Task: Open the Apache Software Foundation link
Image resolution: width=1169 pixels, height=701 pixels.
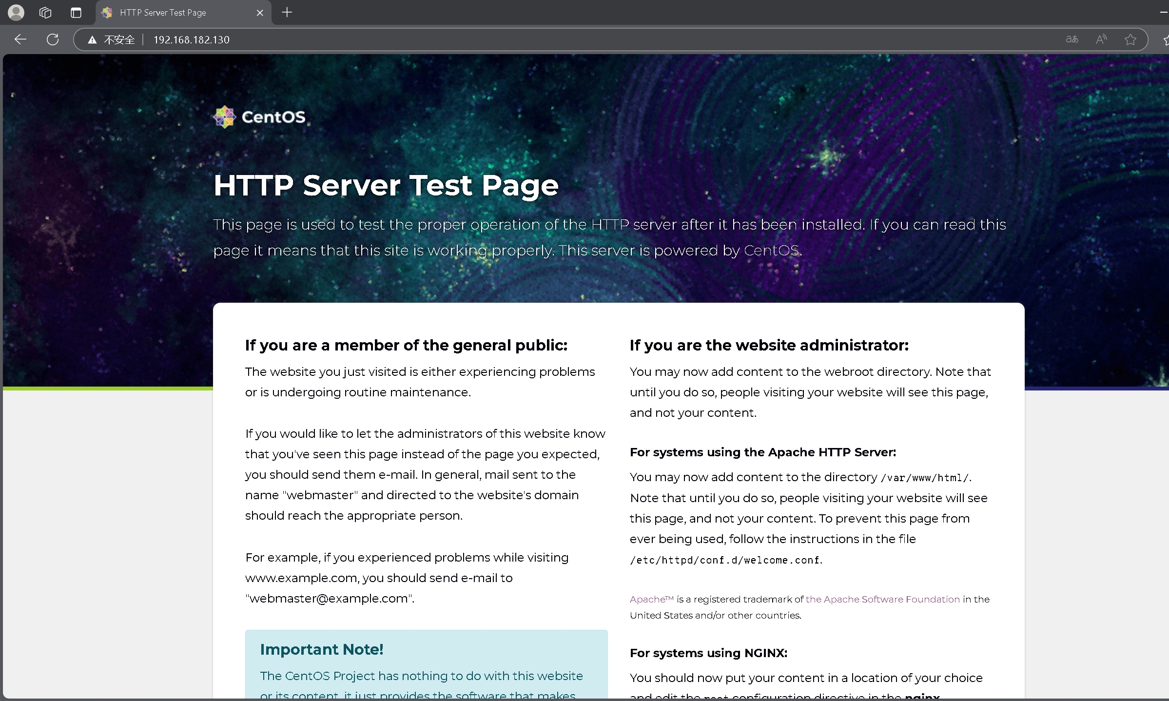Action: coord(883,599)
